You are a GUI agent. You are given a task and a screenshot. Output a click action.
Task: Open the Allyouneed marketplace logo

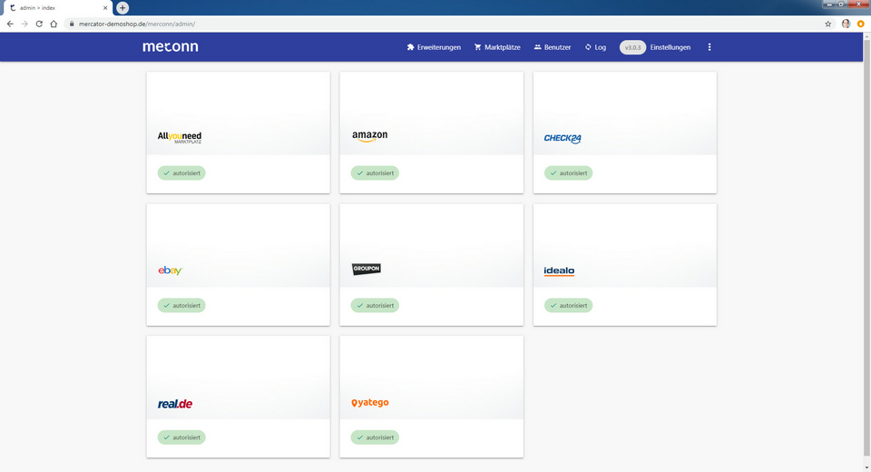(180, 137)
